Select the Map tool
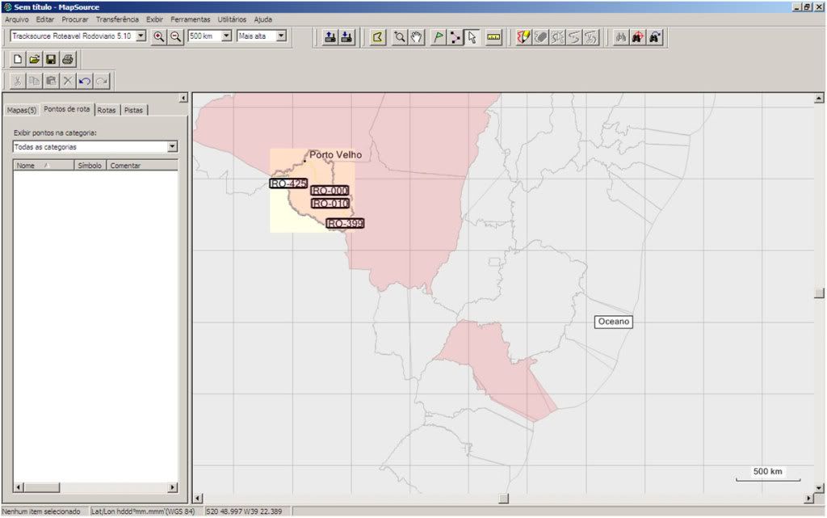The image size is (827, 518). coord(378,37)
